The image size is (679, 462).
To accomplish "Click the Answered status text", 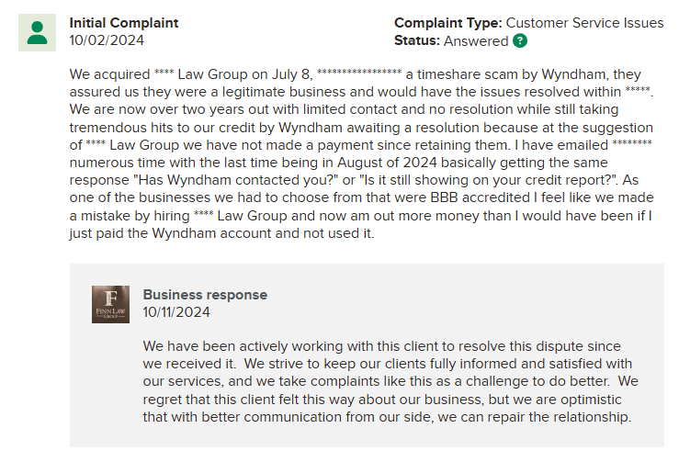I will click(x=476, y=41).
